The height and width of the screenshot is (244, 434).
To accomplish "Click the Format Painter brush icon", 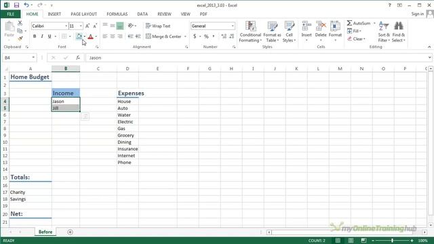I will coord(20,39).
